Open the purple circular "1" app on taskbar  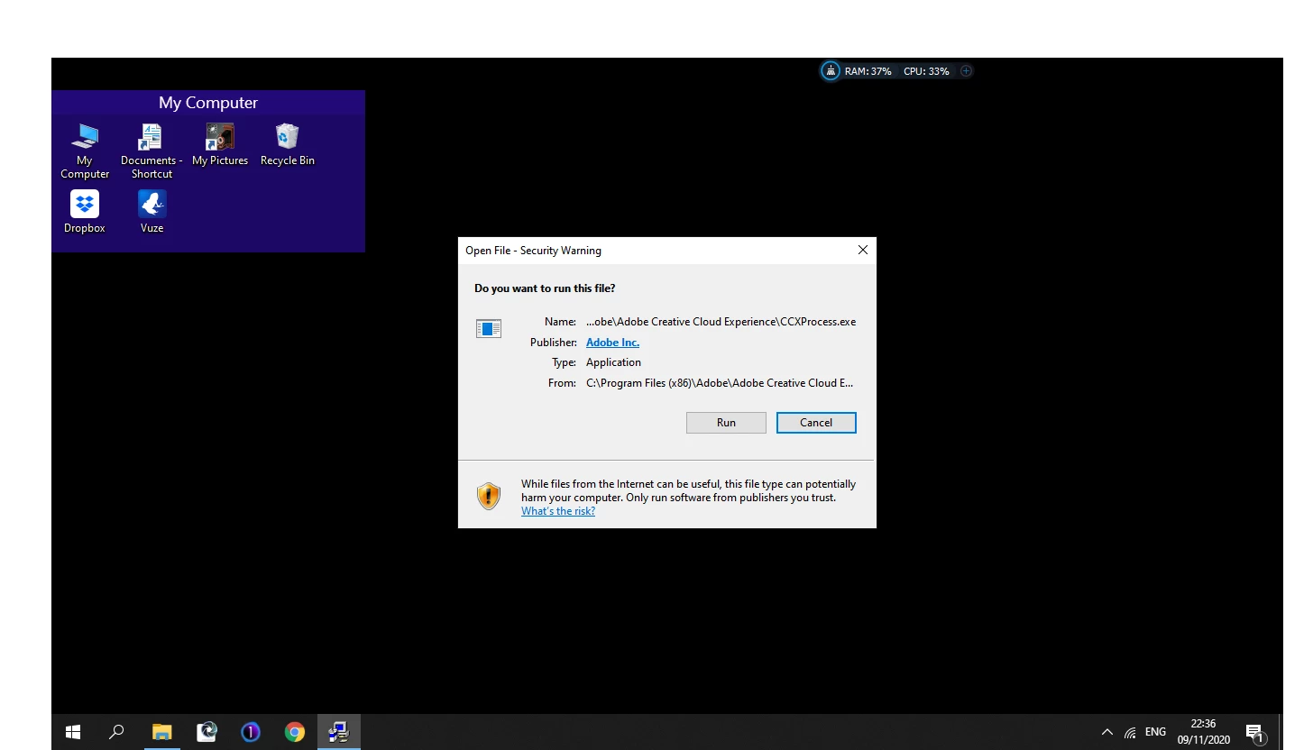pos(251,732)
